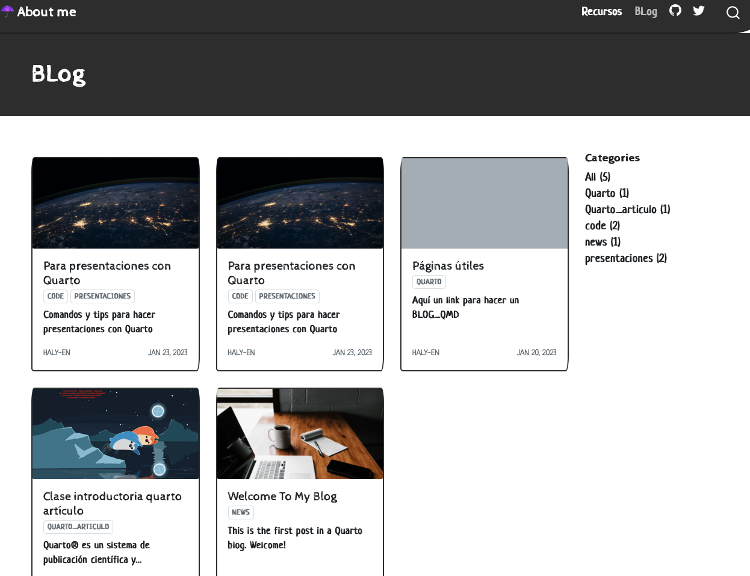
Task: Click the search magnifier icon
Action: point(733,13)
